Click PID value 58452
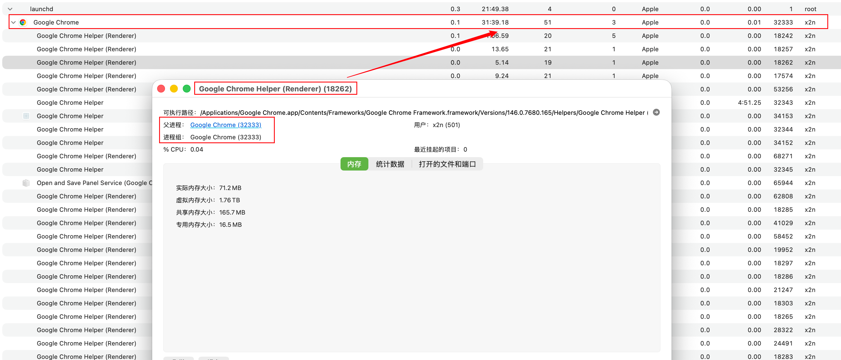Viewport: 841px width, 360px height. point(783,237)
